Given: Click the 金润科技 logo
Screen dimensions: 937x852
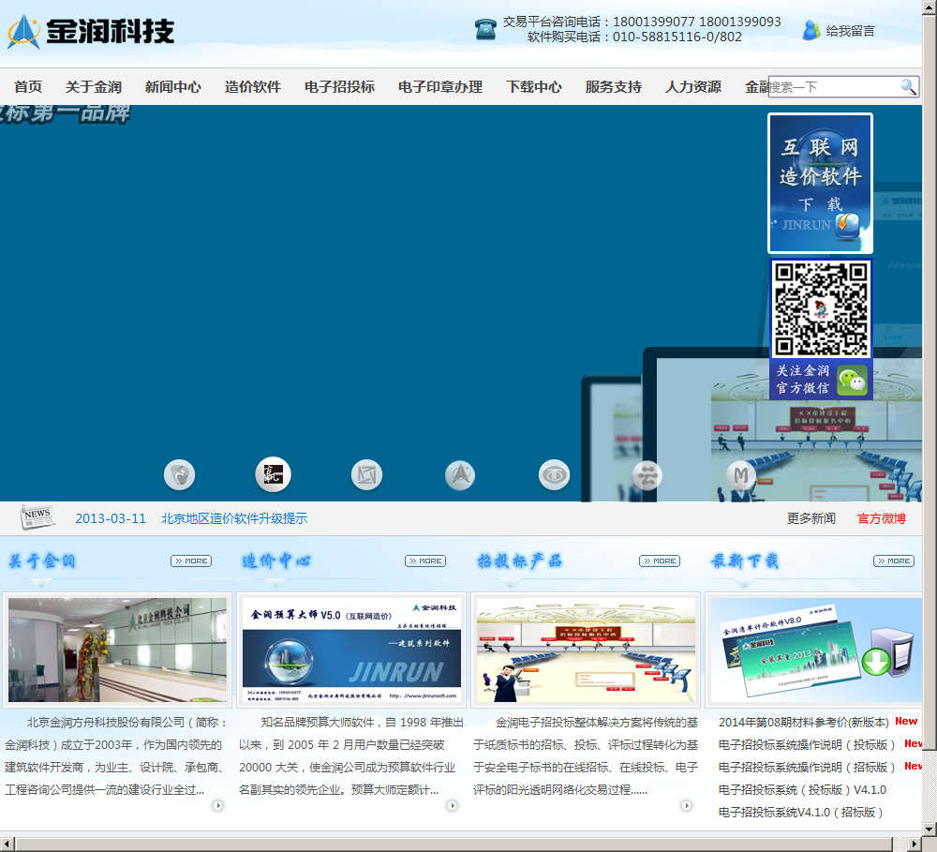Looking at the screenshot, I should [91, 31].
